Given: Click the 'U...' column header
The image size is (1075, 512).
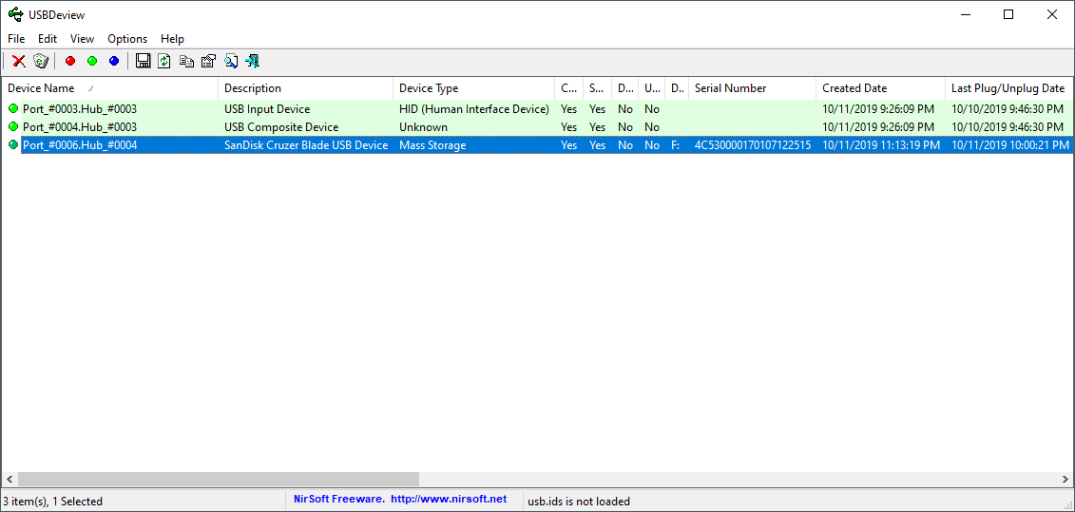Looking at the screenshot, I should pyautogui.click(x=652, y=88).
